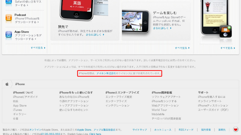Screen dimensions: 241x135
Task: Click the 'Apple Store' retail link at bottom
Action: coord(84,130)
